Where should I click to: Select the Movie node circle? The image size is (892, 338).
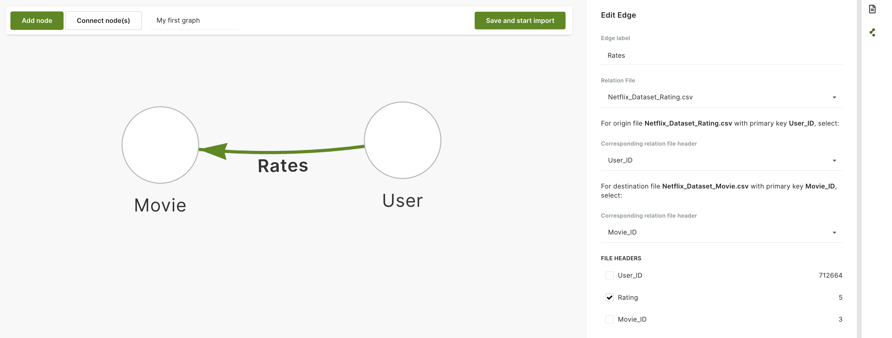[160, 145]
